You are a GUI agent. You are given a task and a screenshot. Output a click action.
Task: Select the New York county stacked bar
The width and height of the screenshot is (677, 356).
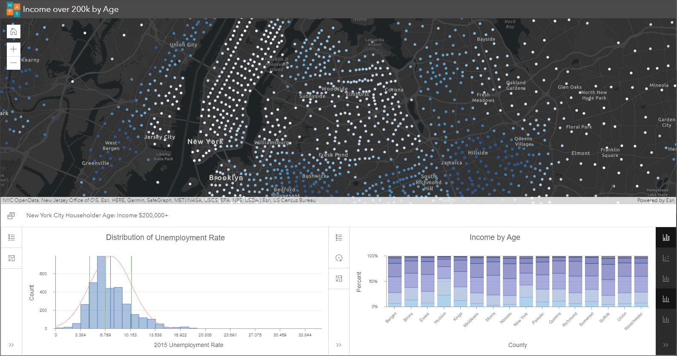pyautogui.click(x=526, y=281)
